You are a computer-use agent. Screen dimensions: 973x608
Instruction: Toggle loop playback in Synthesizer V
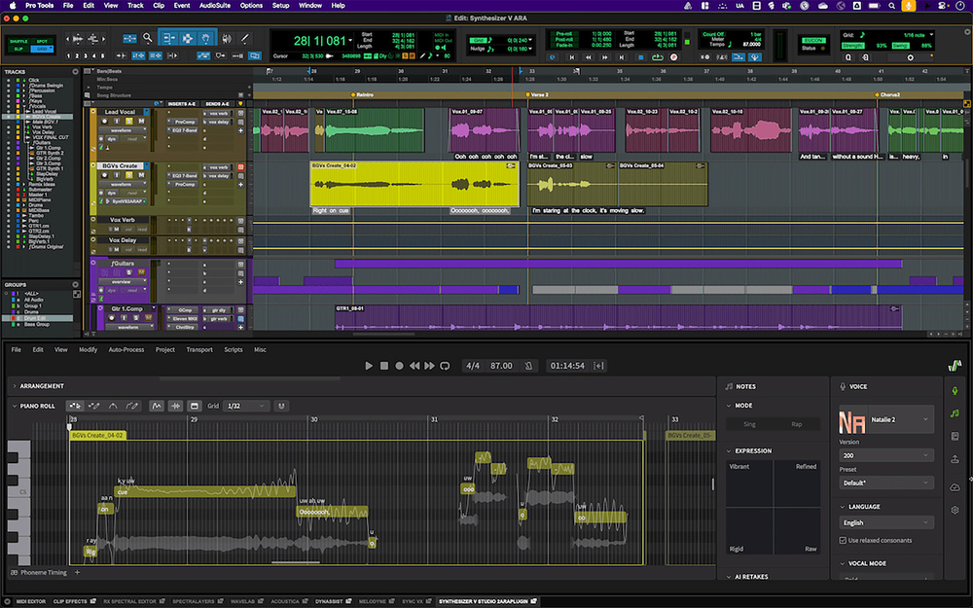[x=445, y=366]
